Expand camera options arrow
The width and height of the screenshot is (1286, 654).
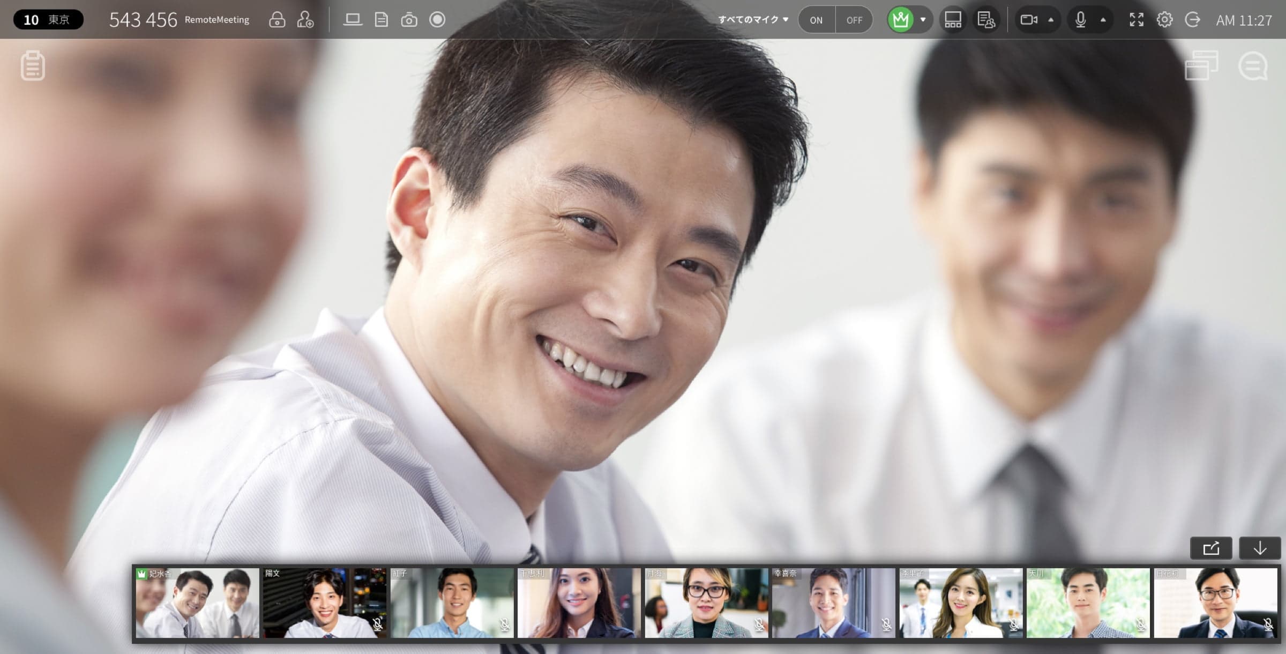point(1051,20)
